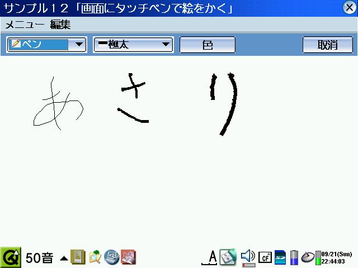Check the battery level icon
The width and height of the screenshot is (358, 268).
294,257
